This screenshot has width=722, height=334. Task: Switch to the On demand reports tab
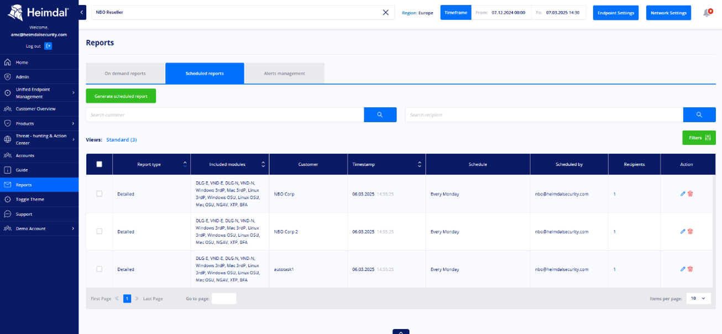click(x=125, y=74)
